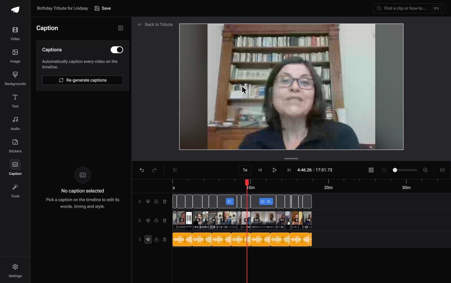Image resolution: width=451 pixels, height=283 pixels.
Task: Select video clip number 2
Action: [x=181, y=220]
